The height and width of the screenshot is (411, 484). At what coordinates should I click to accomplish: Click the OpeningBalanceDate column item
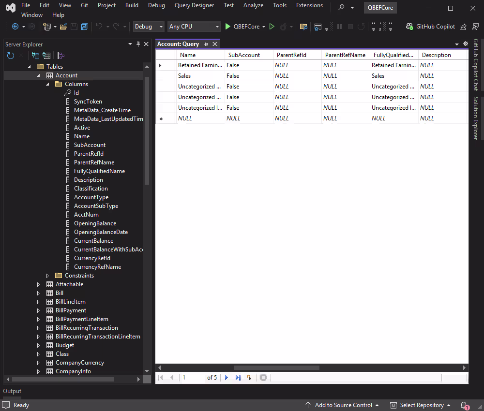[101, 232]
